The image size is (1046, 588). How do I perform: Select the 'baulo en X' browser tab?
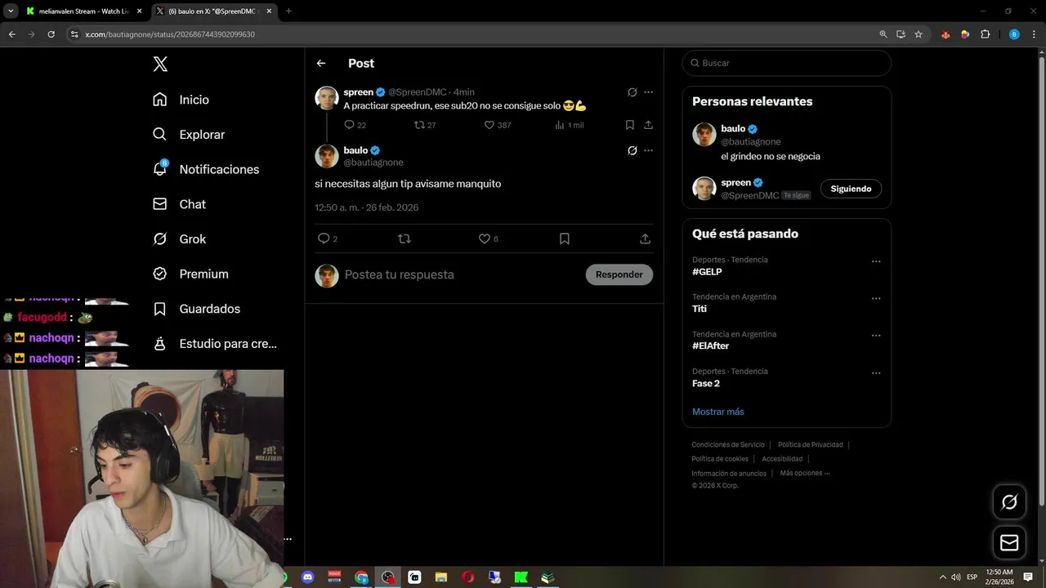(214, 11)
